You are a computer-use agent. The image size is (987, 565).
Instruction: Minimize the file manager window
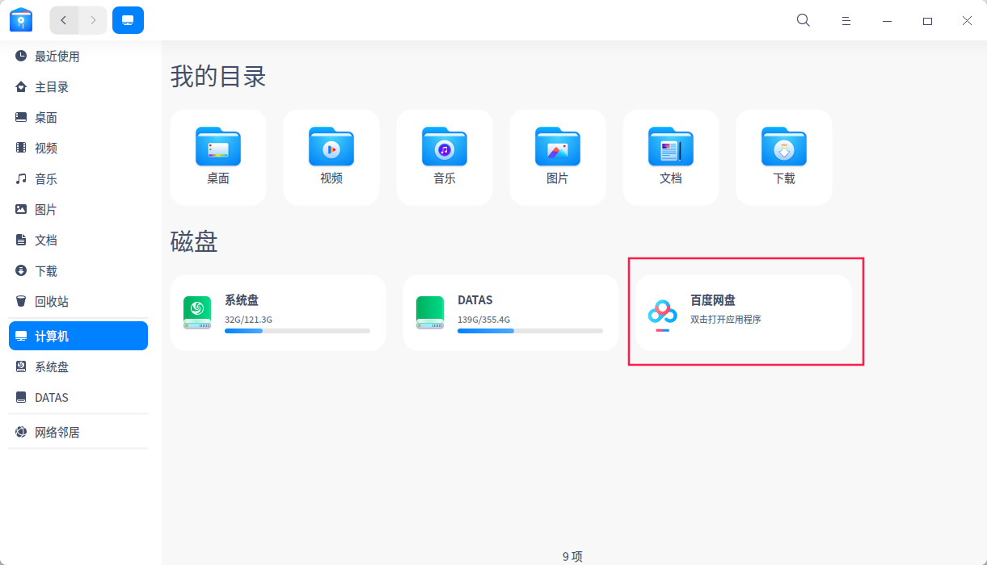[x=887, y=21]
